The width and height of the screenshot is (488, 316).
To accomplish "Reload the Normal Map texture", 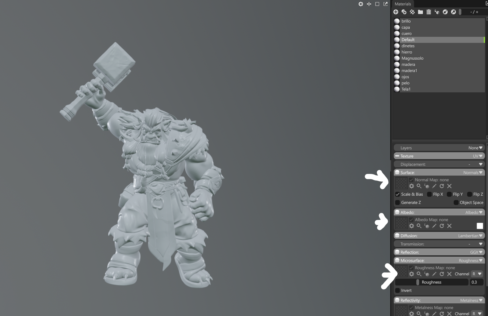I will [442, 186].
